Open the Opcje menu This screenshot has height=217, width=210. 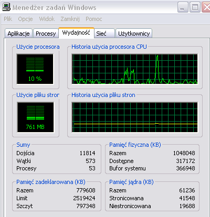click(x=25, y=19)
